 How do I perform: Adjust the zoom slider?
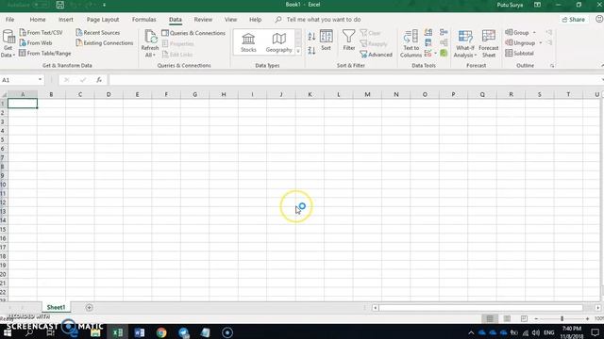point(562,318)
